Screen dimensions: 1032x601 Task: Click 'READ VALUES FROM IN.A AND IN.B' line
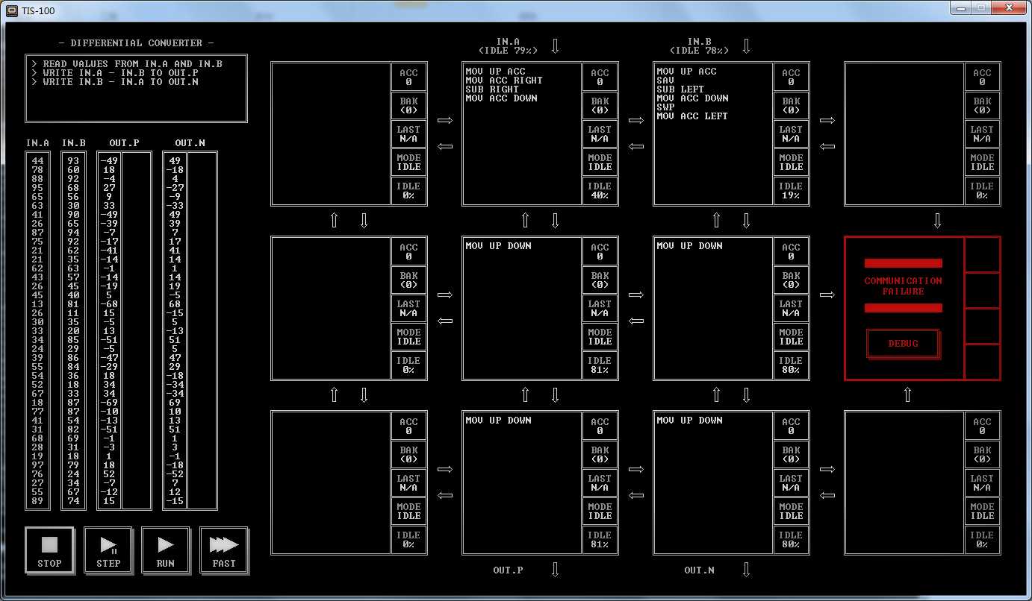point(127,64)
